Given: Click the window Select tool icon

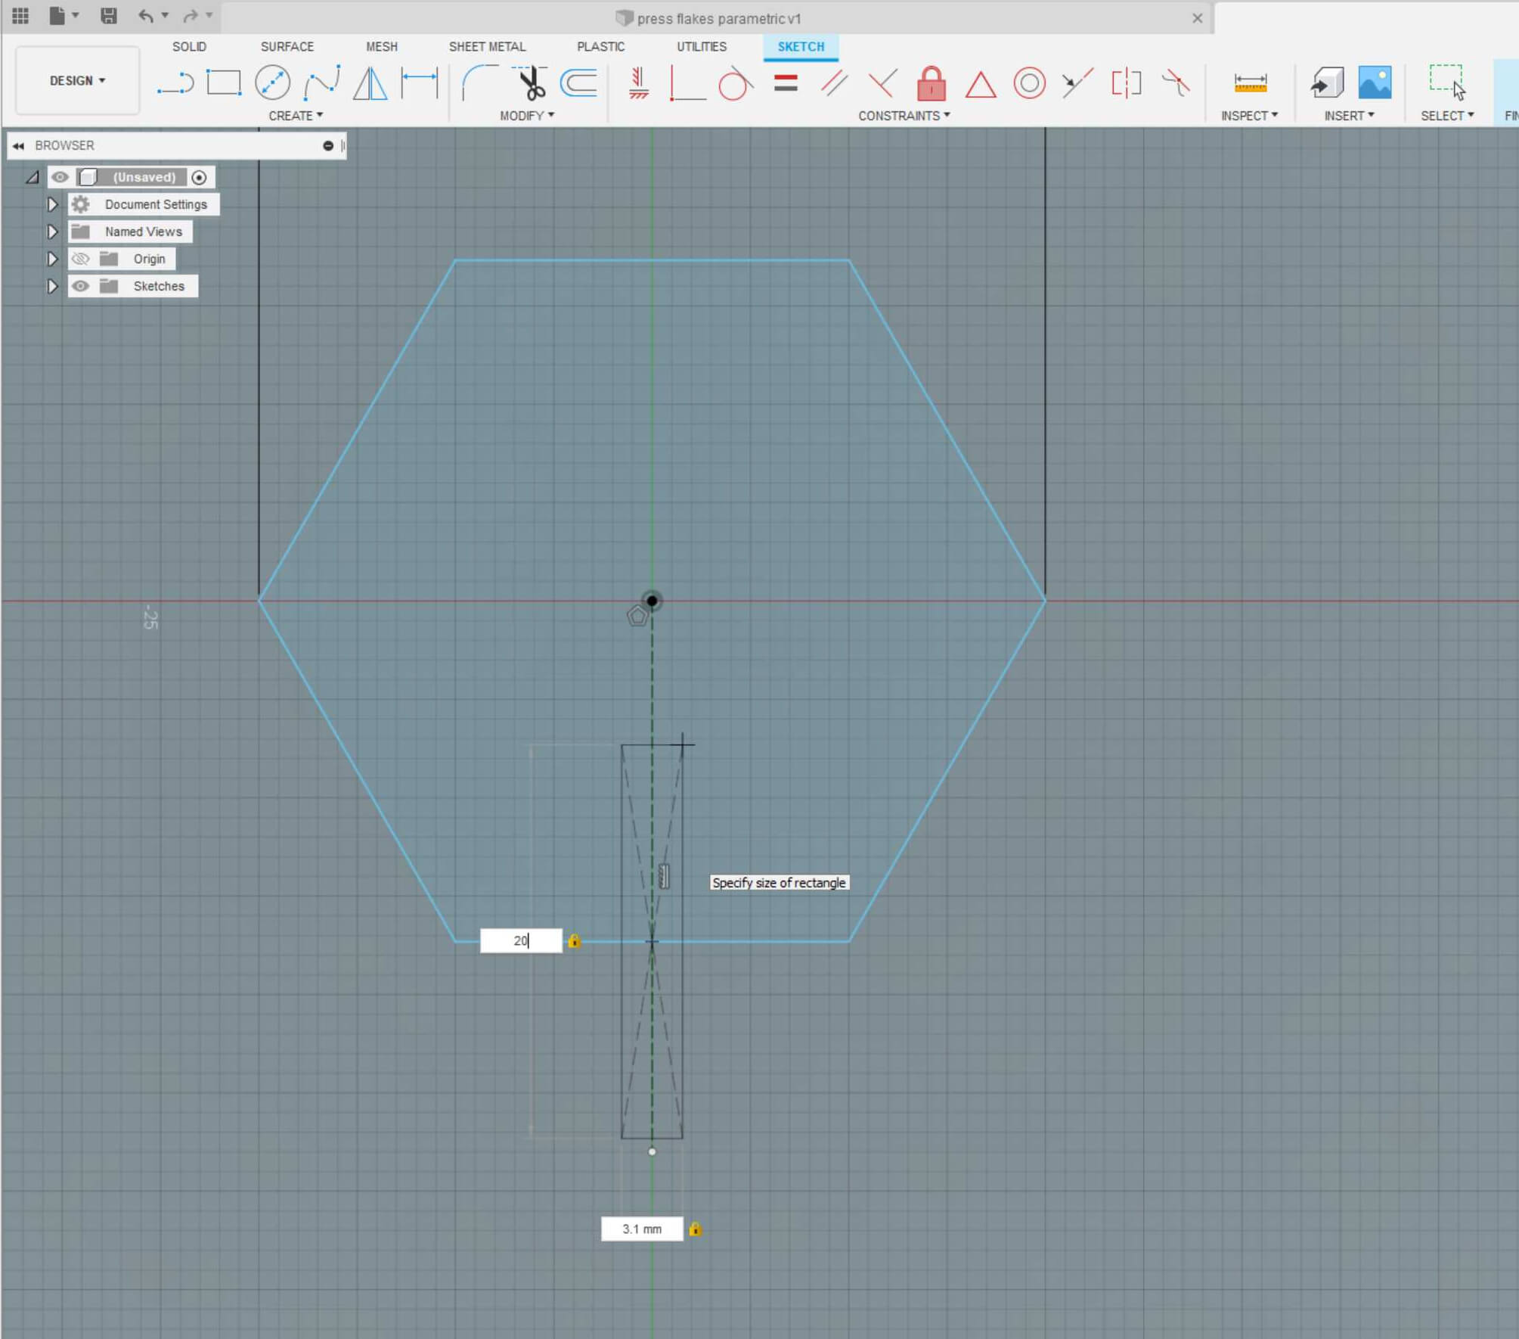Looking at the screenshot, I should click(x=1447, y=82).
